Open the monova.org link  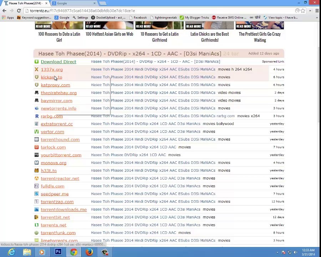pyautogui.click(x=53, y=163)
